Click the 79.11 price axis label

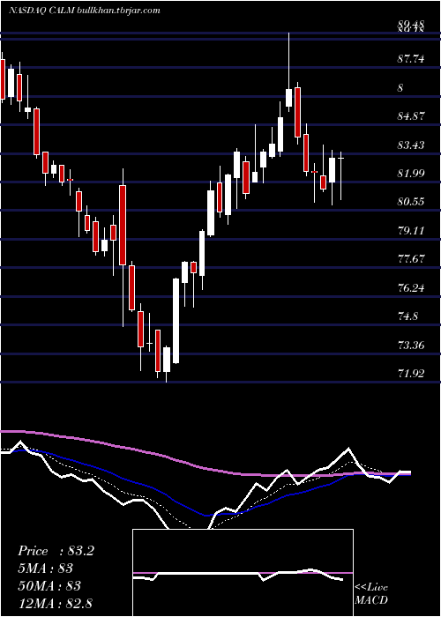click(411, 231)
